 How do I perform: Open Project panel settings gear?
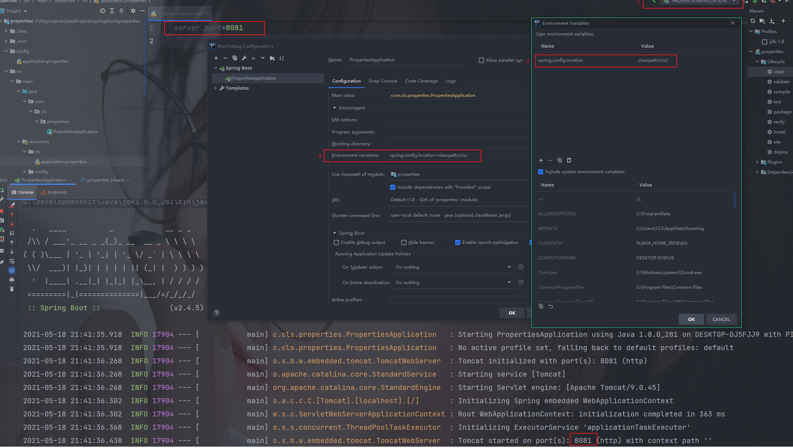tap(133, 11)
